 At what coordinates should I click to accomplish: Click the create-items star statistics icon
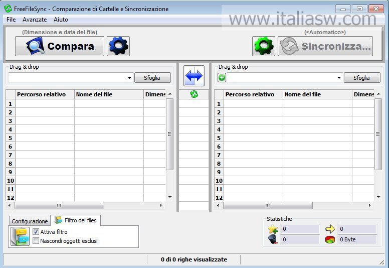click(x=273, y=229)
